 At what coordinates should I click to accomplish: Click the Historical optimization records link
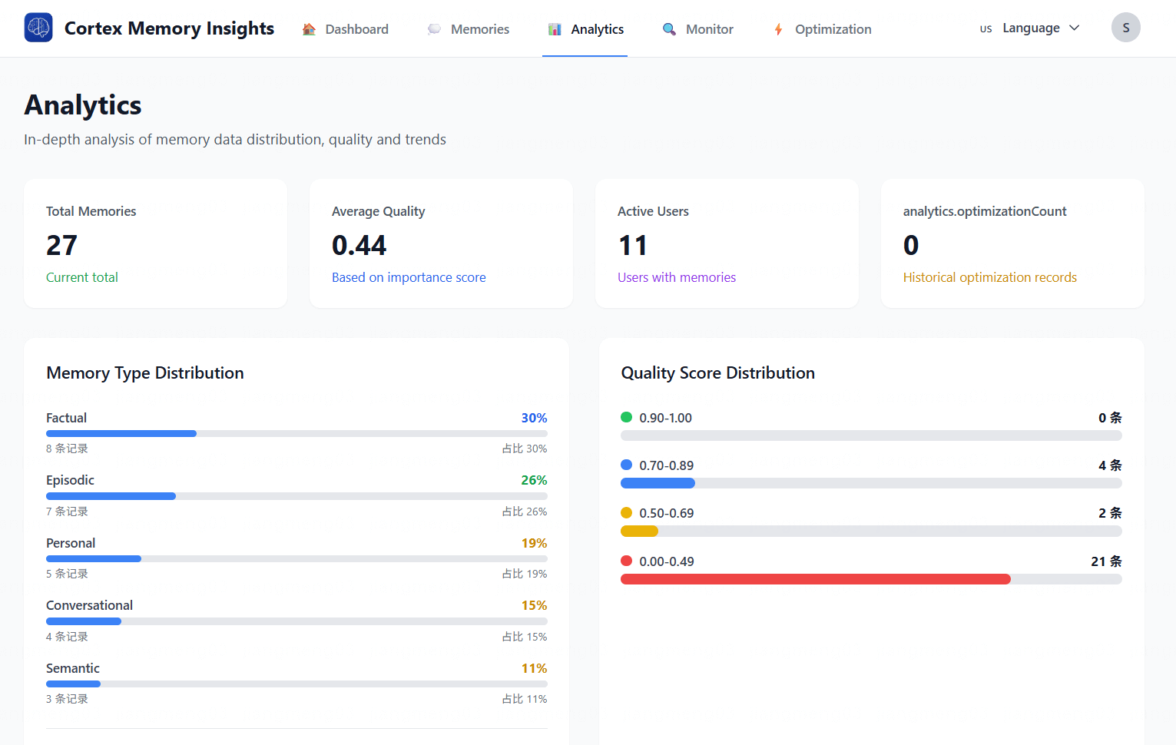989,277
